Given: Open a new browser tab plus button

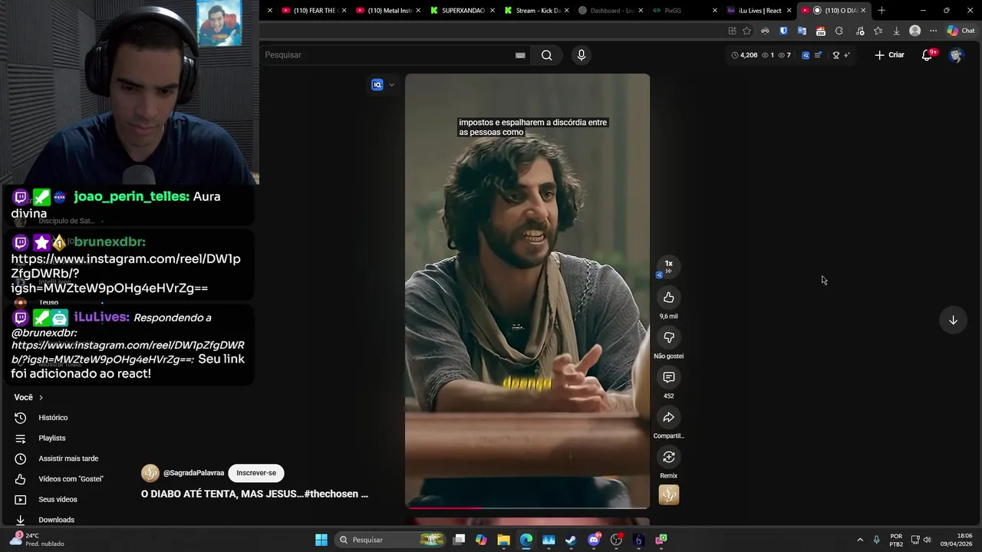Looking at the screenshot, I should coord(881,11).
